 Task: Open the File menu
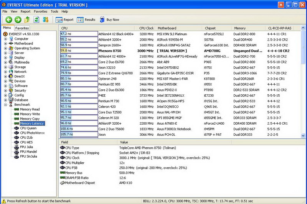pyautogui.click(x=5, y=12)
